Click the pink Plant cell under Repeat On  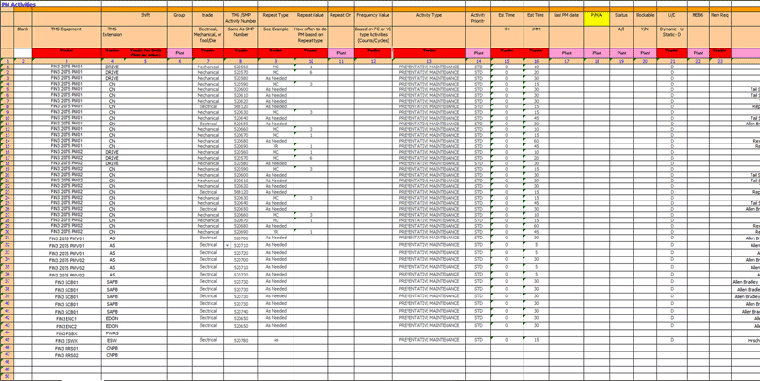[341, 53]
